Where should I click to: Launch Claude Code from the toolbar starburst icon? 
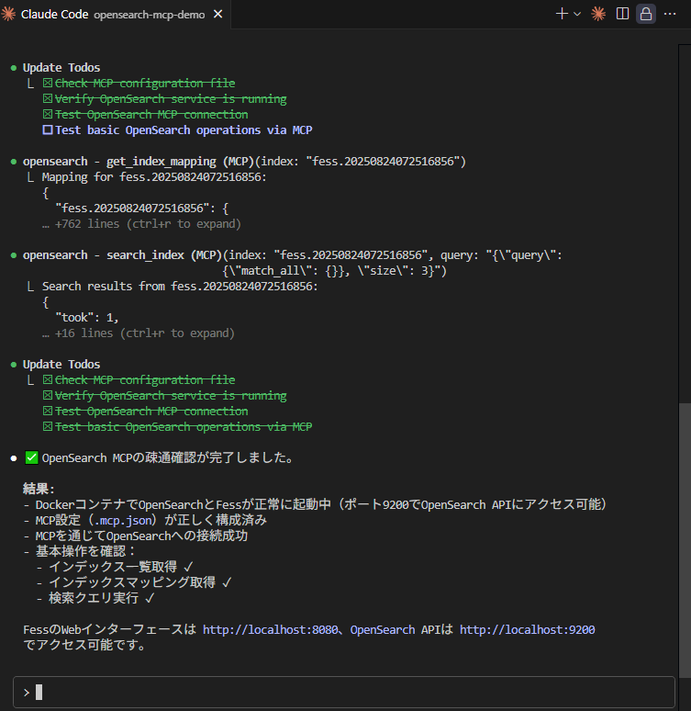598,14
